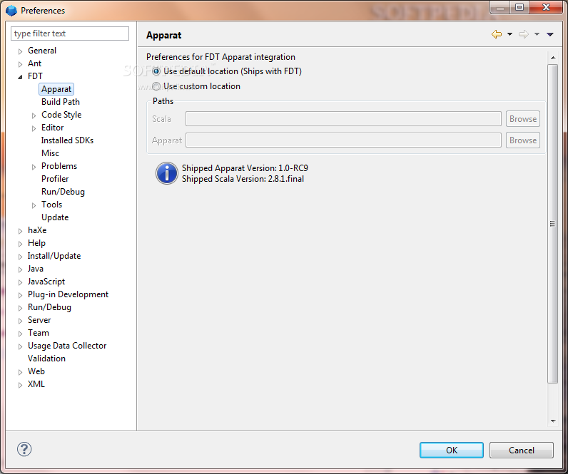Screen dimensions: 568x474
Task: Expand the Help tree node
Action: (20, 244)
